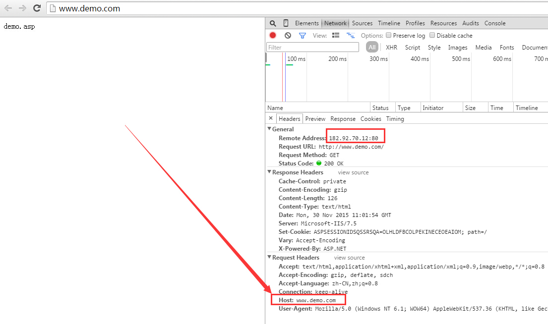
Task: Collapse the Request Headers section
Action: pos(269,258)
